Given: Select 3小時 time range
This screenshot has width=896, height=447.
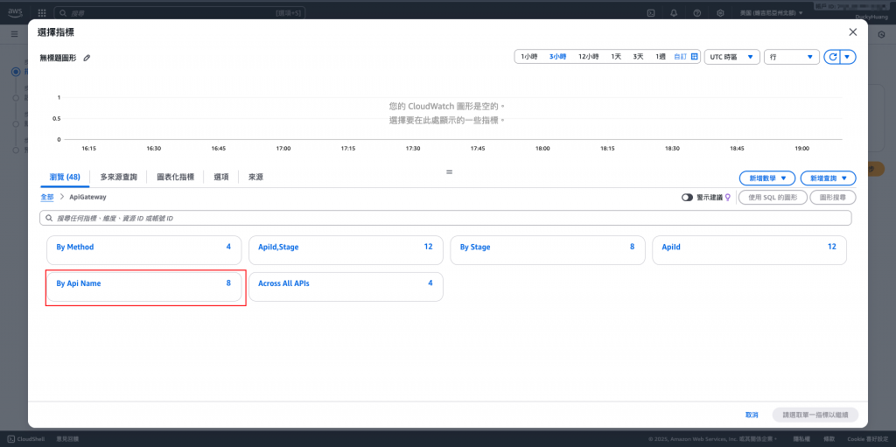Looking at the screenshot, I should pos(557,57).
